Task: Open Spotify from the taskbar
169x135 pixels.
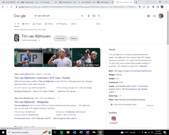Action: 61,132
